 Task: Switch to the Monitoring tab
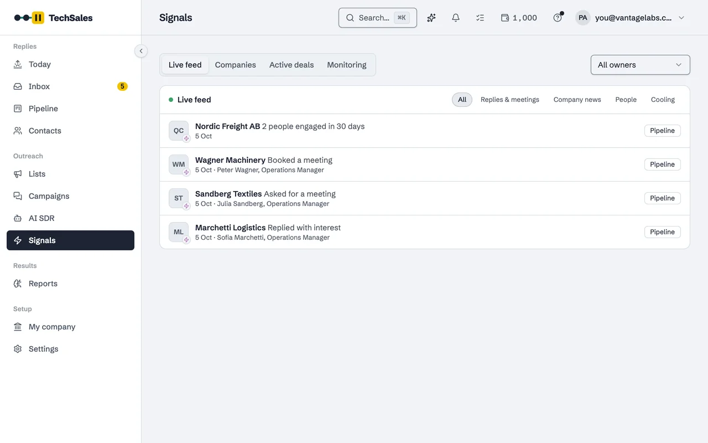click(x=347, y=65)
